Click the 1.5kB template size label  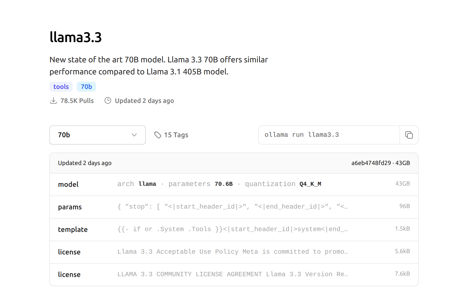(x=402, y=229)
